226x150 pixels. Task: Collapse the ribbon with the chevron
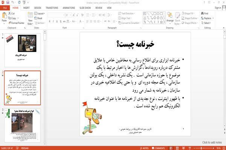coord(224,28)
